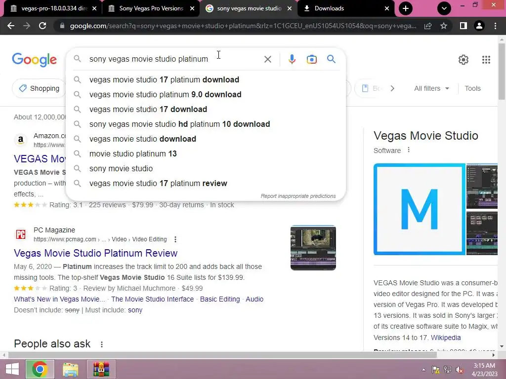The image size is (506, 379).
Task: Select suggestion sony movie studio
Action: [x=206, y=169]
